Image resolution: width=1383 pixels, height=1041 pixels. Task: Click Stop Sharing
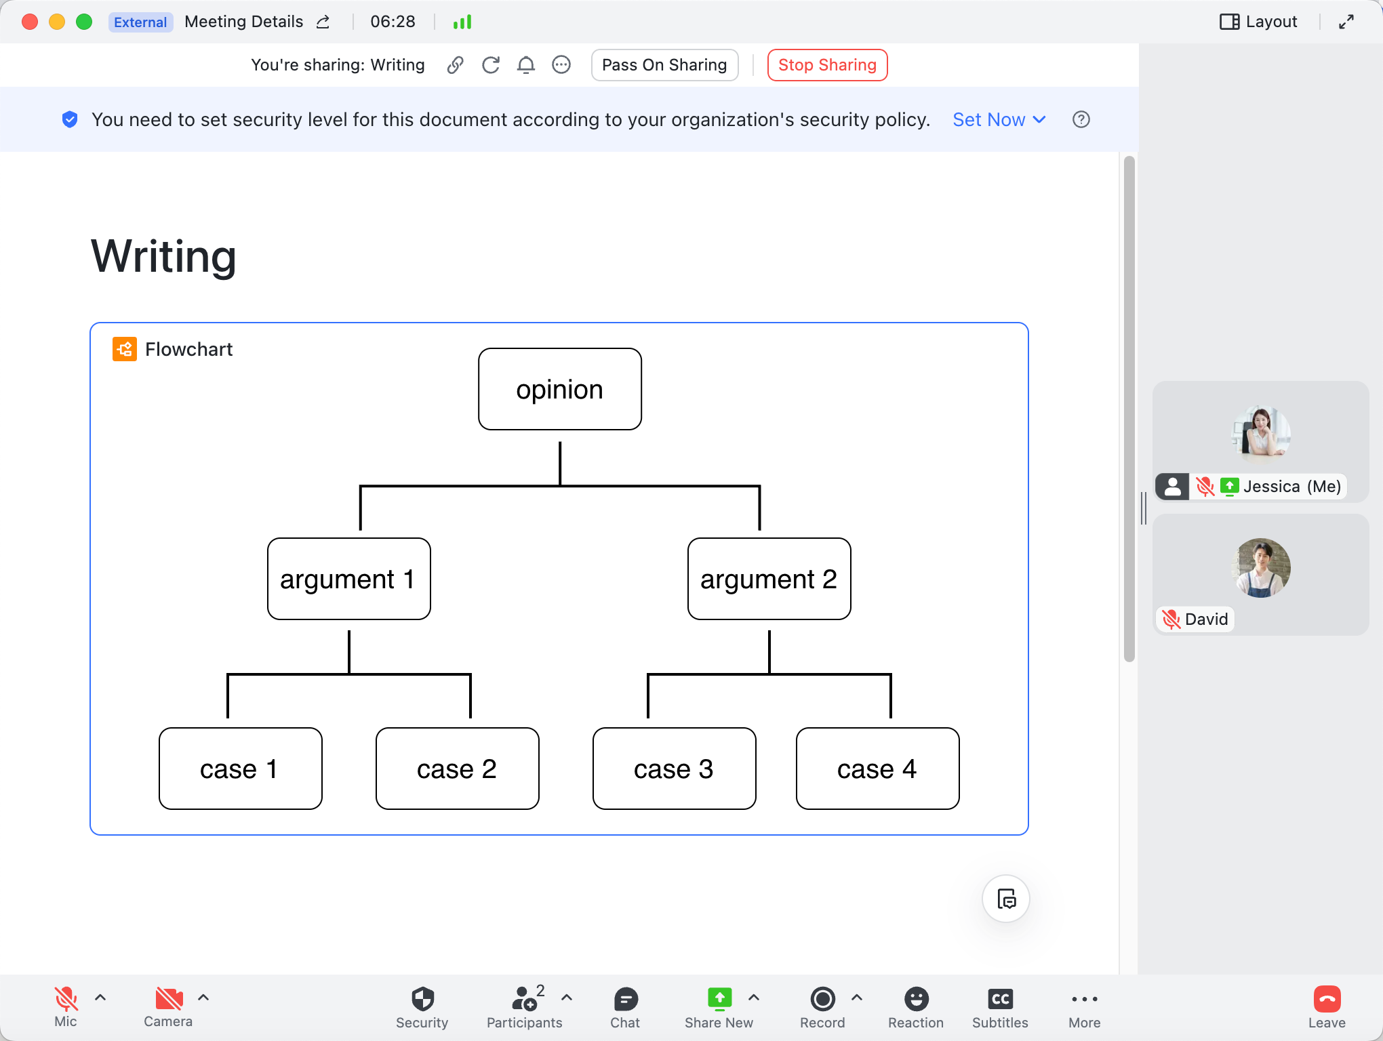point(827,65)
